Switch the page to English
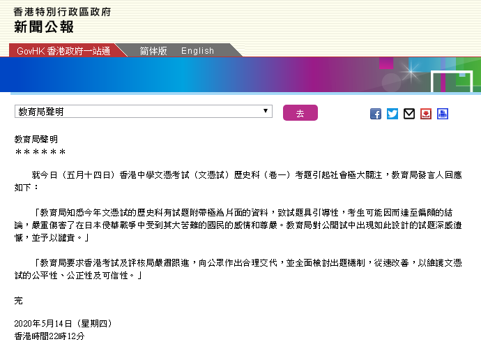The height and width of the screenshot is (351, 481). pos(197,51)
